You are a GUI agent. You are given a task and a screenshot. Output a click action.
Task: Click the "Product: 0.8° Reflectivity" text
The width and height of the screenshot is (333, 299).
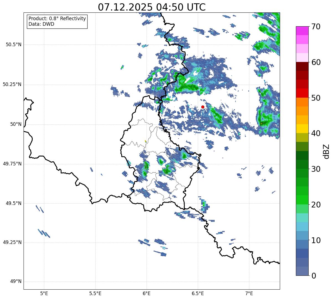tap(57, 19)
